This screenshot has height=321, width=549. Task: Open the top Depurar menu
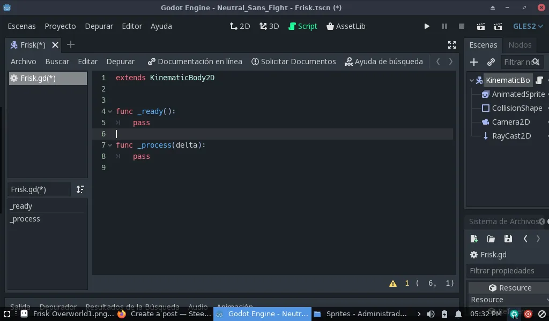point(99,26)
